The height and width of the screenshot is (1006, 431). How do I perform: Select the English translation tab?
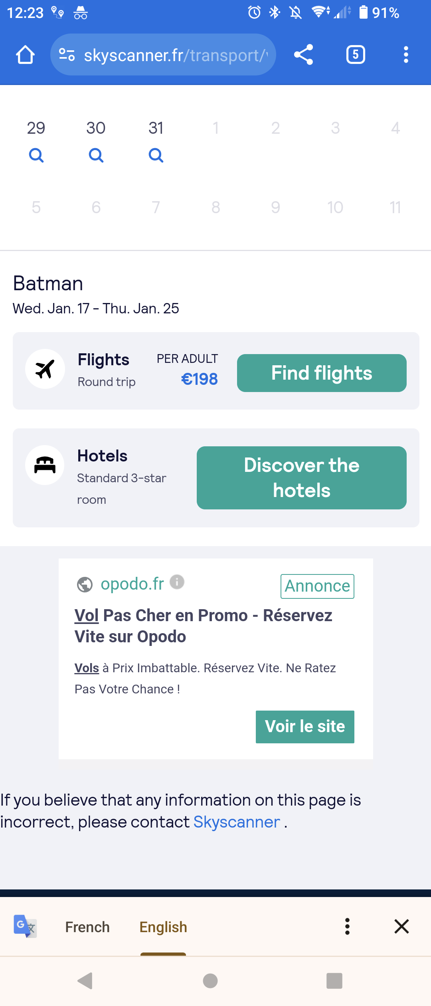click(x=163, y=927)
